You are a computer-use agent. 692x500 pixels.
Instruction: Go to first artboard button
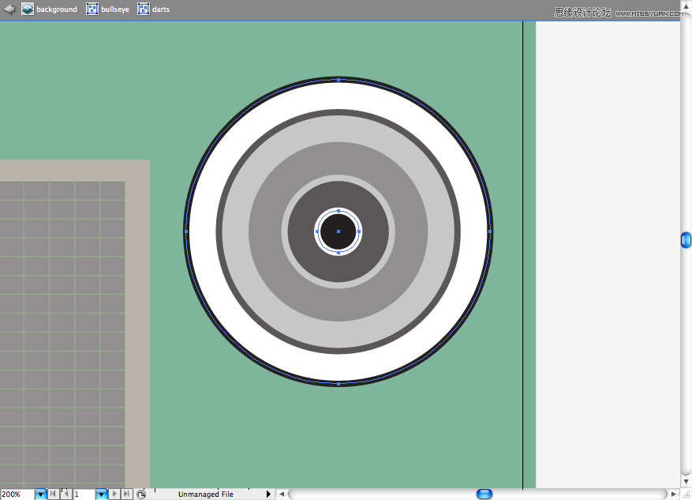53,494
